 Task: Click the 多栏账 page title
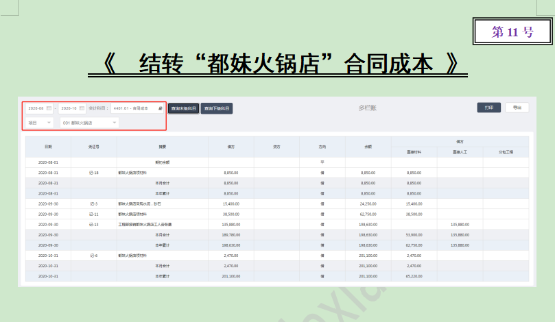[x=368, y=108]
